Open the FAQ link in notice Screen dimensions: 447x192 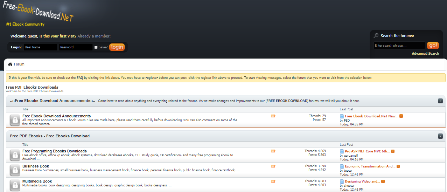click(x=79, y=78)
